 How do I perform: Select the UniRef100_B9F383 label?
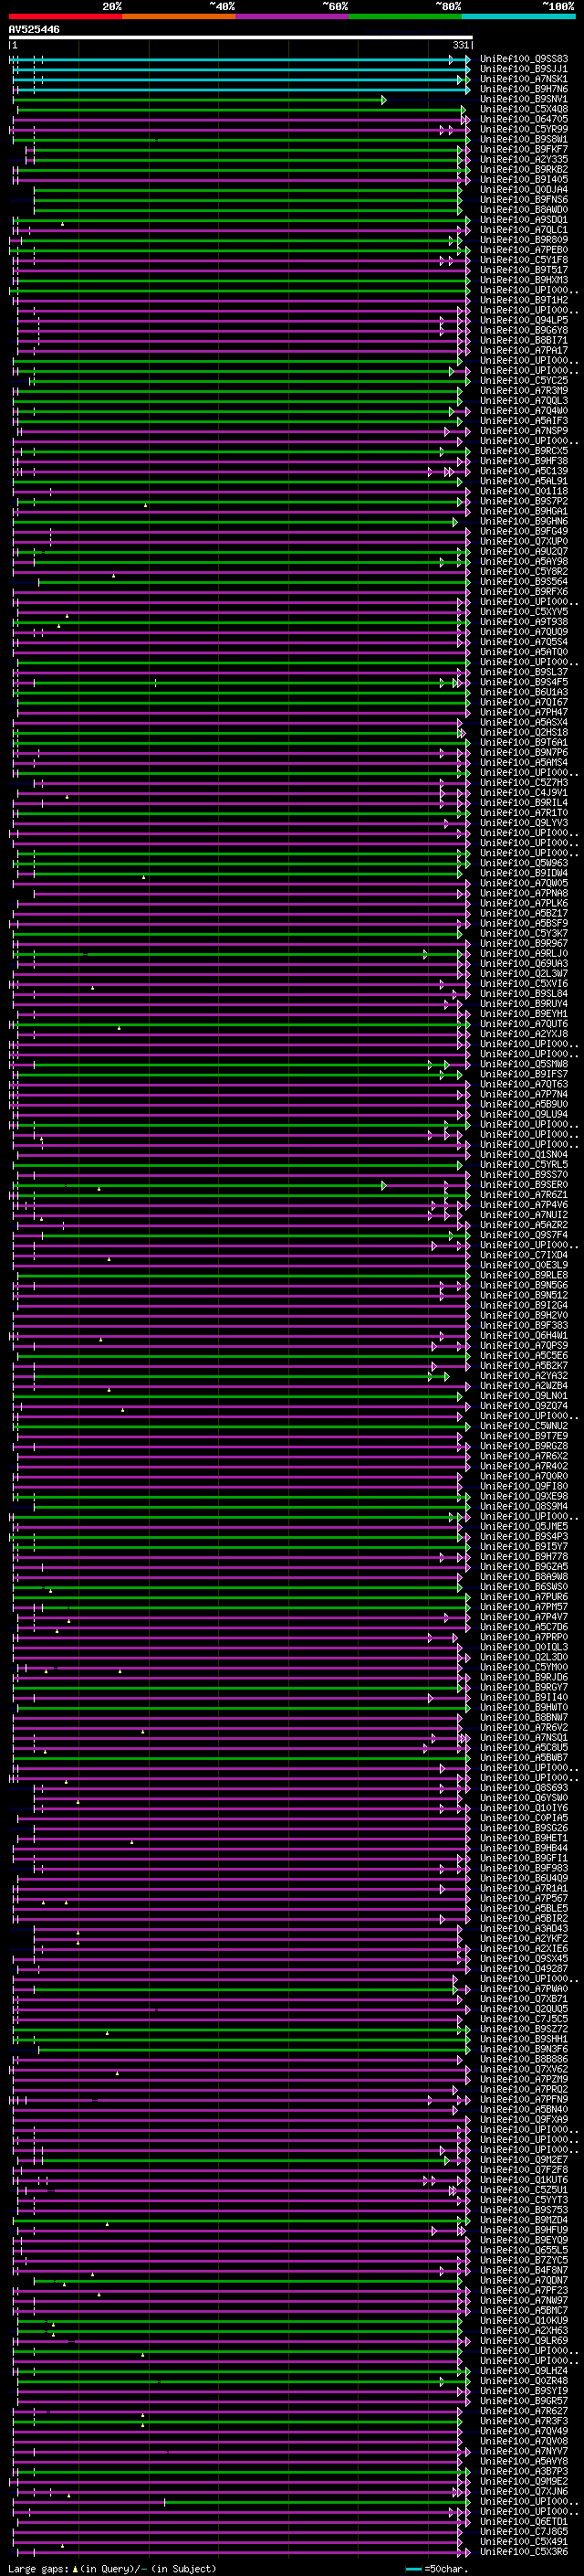tap(524, 1325)
